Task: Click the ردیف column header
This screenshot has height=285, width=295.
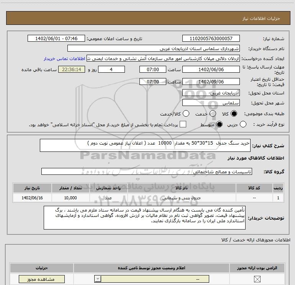Action: [278, 188]
